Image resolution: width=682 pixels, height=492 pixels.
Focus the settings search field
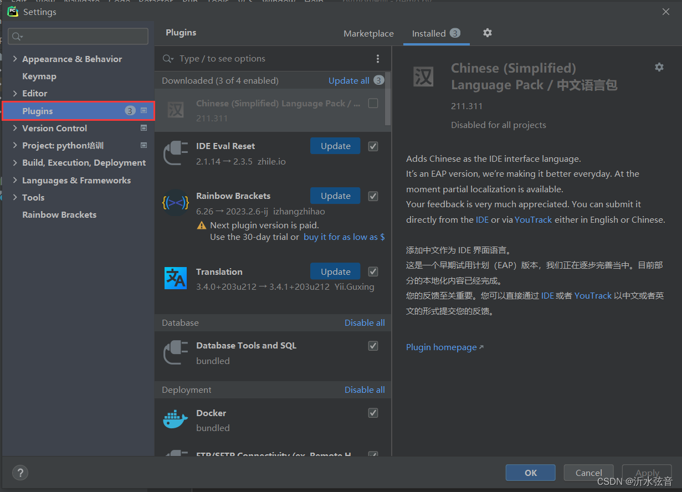point(78,37)
